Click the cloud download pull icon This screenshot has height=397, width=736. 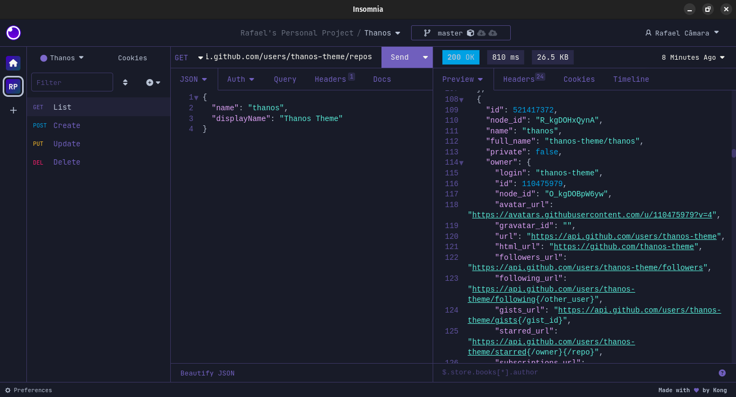coord(482,33)
